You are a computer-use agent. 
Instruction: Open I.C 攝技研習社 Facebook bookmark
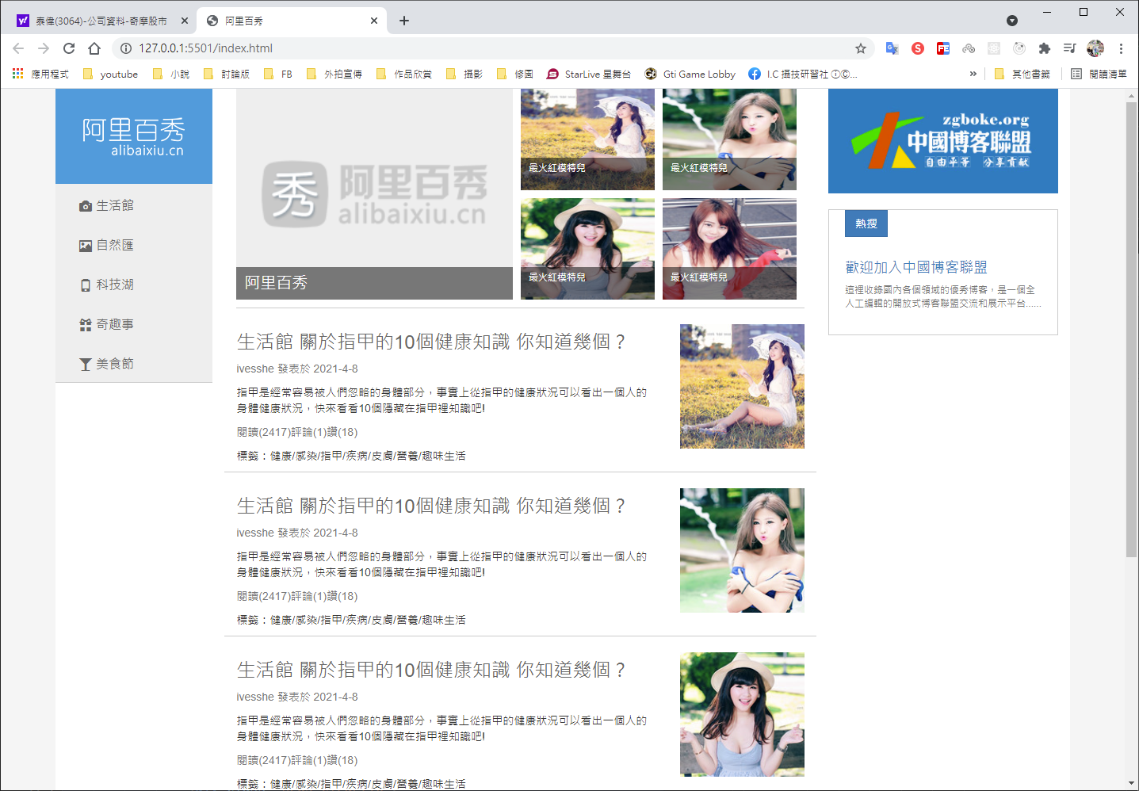click(x=803, y=74)
